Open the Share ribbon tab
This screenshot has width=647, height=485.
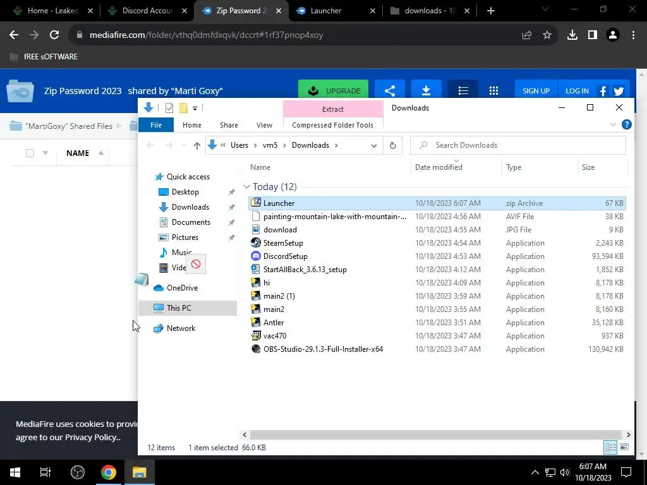click(229, 125)
